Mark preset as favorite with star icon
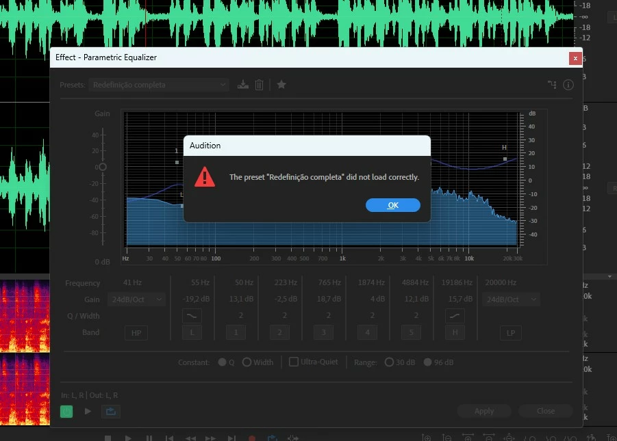617x441 pixels. click(x=281, y=85)
